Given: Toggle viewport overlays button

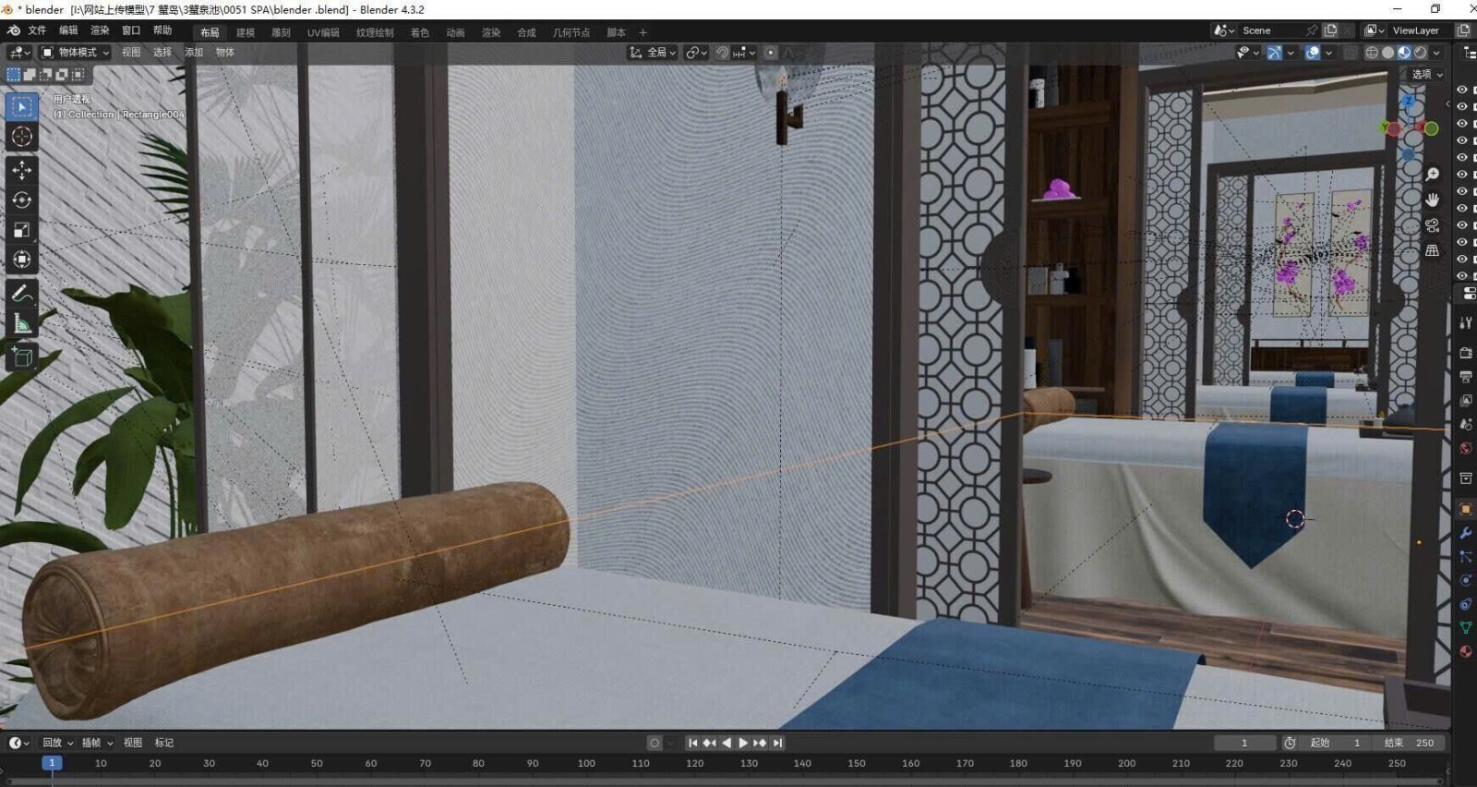Looking at the screenshot, I should point(1313,53).
